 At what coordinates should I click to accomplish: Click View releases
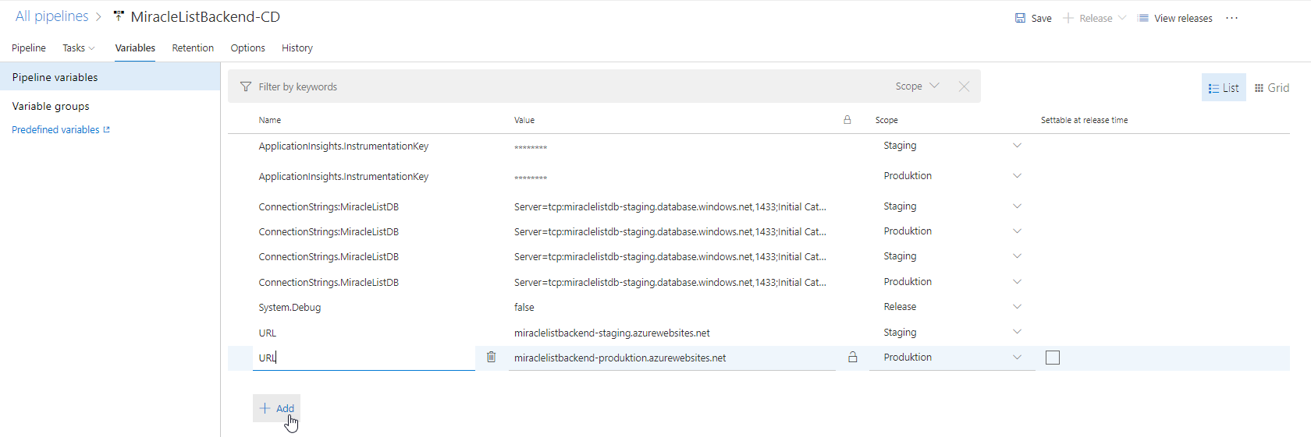pos(1175,18)
